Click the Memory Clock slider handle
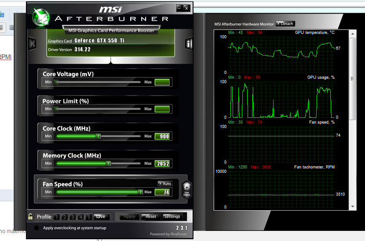365x241 pixels. (x=109, y=164)
